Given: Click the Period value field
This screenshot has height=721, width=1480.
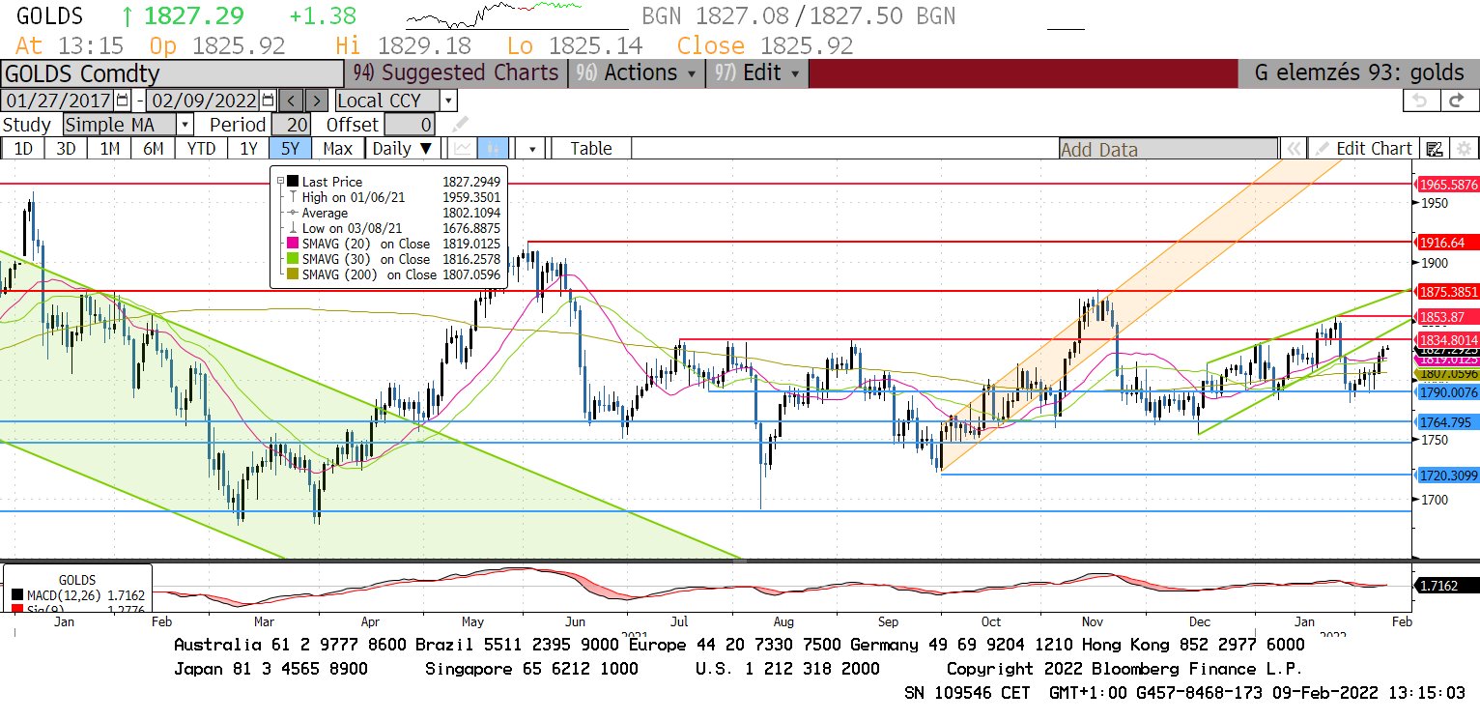Looking at the screenshot, I should (291, 125).
